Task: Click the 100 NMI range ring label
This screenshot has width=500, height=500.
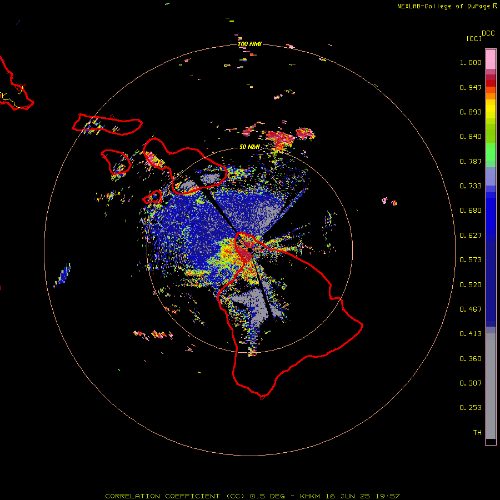Action: click(249, 44)
